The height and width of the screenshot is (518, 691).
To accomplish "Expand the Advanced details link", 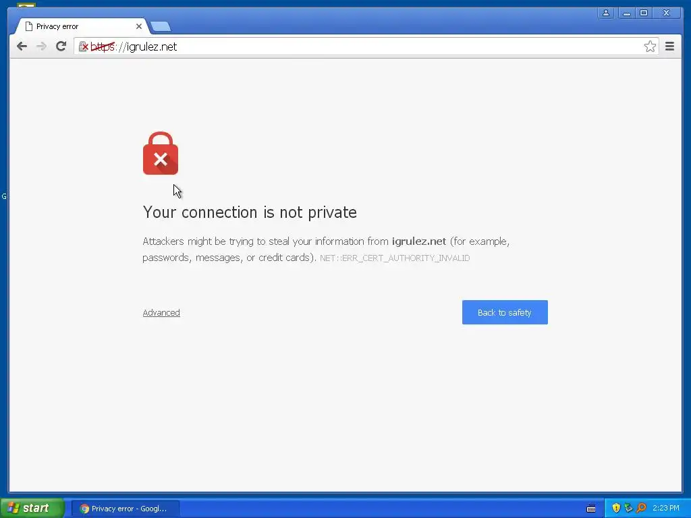I will pos(161,313).
